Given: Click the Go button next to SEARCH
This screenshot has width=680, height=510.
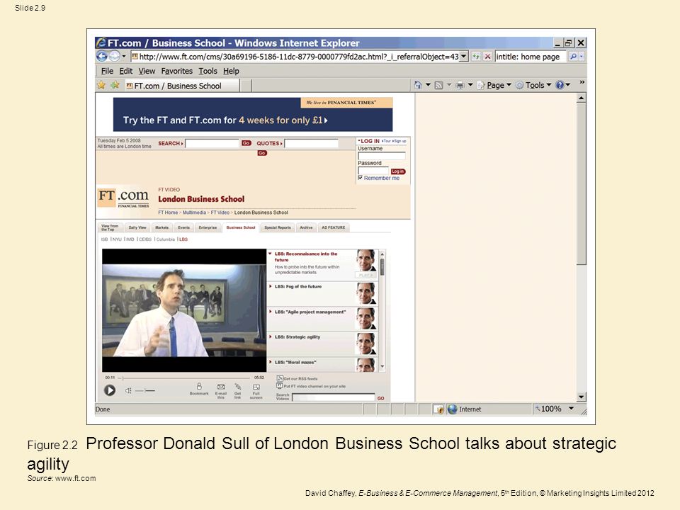Looking at the screenshot, I should (246, 143).
